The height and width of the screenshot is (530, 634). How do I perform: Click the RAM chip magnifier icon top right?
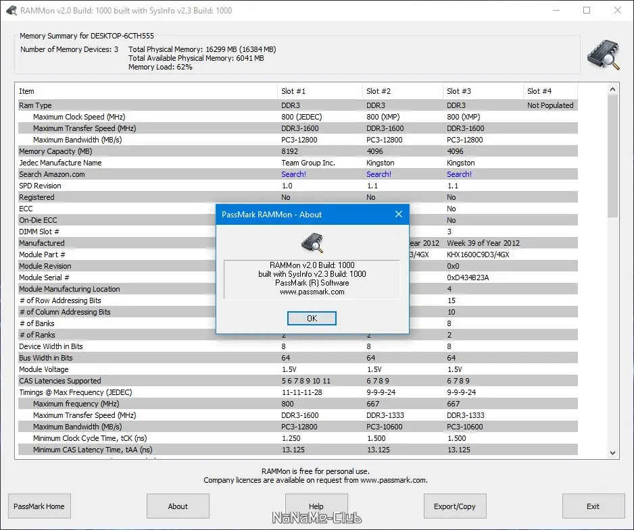click(x=604, y=55)
